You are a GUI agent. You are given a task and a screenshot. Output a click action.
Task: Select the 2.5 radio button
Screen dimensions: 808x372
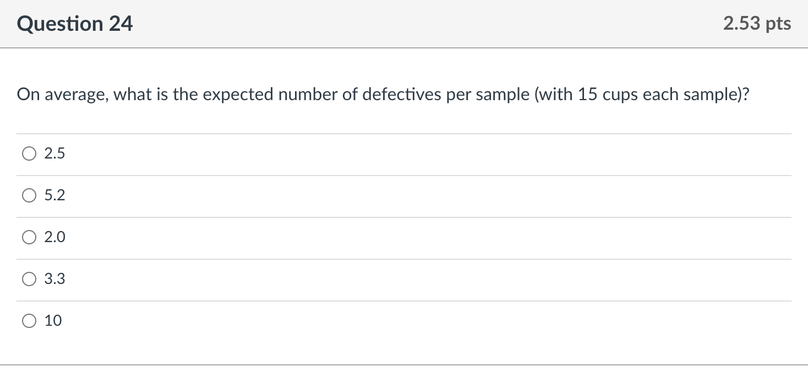(29, 154)
